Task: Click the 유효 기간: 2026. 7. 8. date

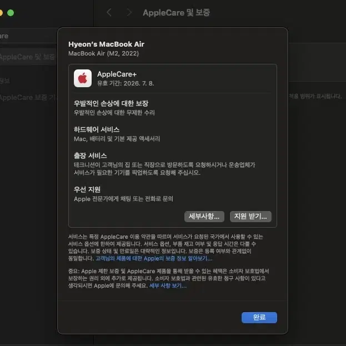Action: click(x=126, y=83)
